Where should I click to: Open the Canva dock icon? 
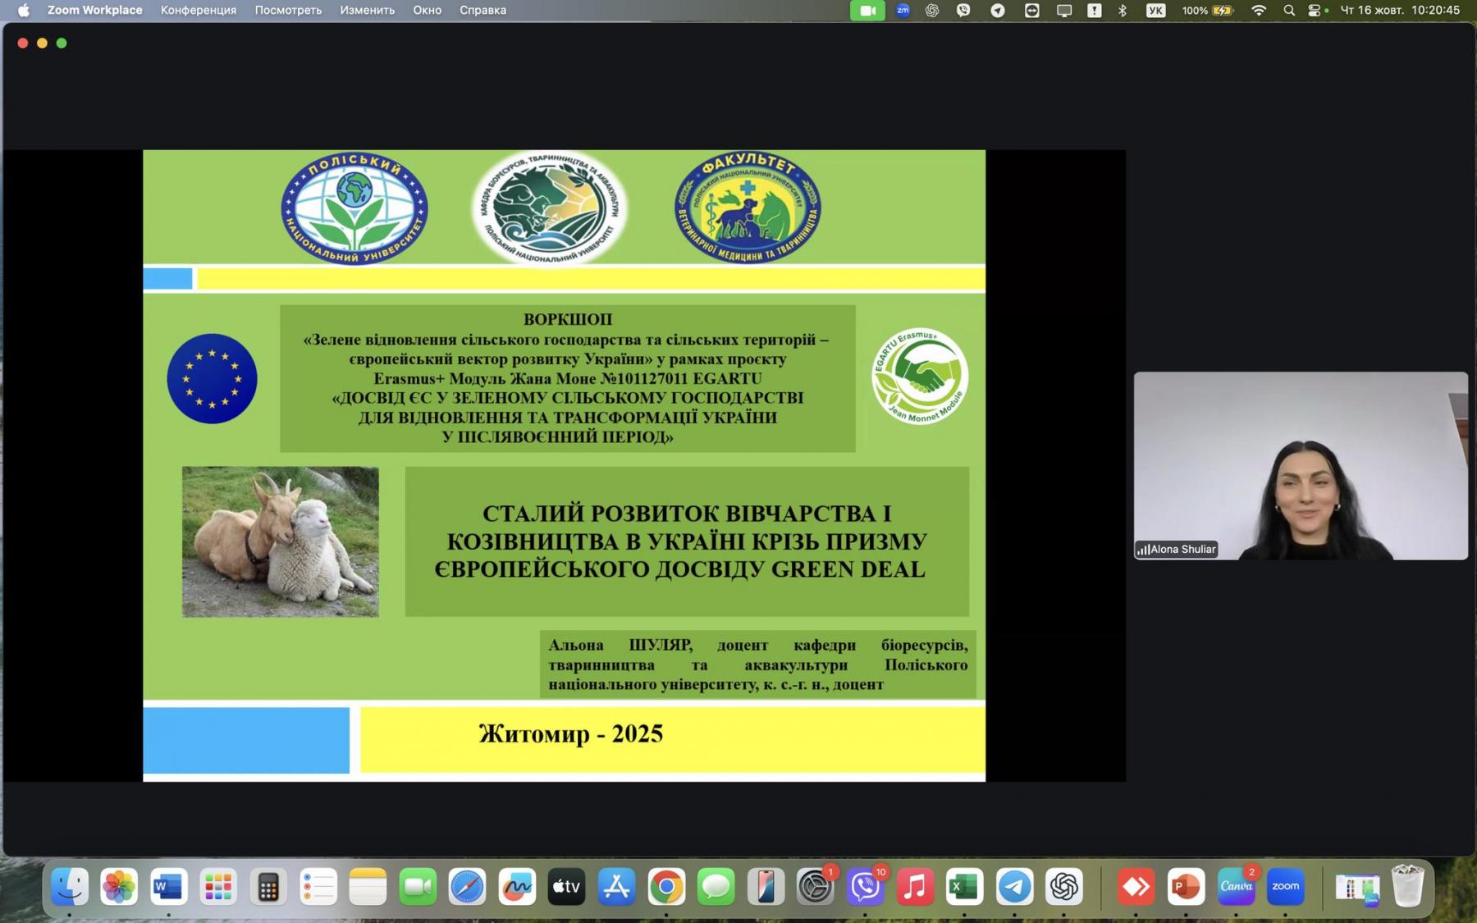click(1236, 887)
